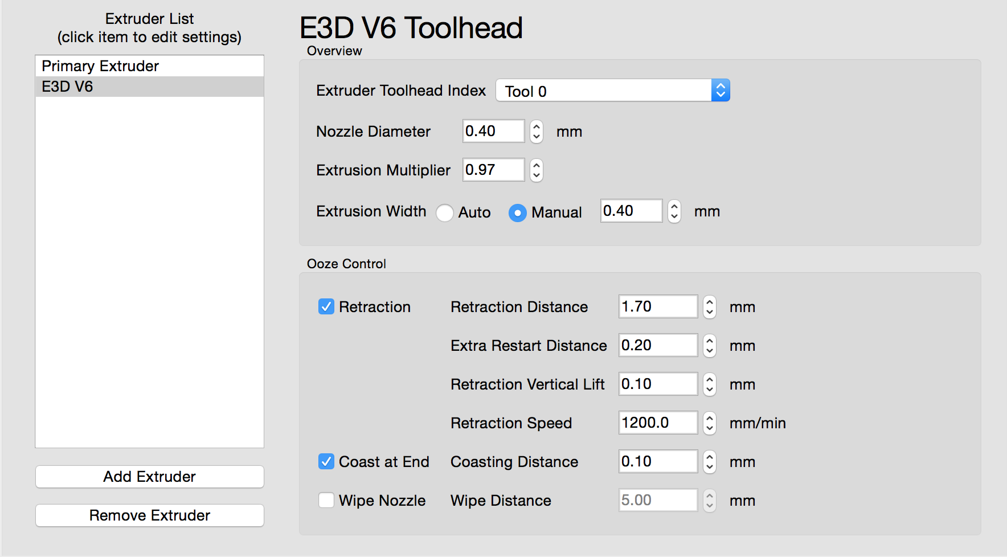
Task: Open the Extruder Toolhead Index dropdown
Action: coord(612,91)
